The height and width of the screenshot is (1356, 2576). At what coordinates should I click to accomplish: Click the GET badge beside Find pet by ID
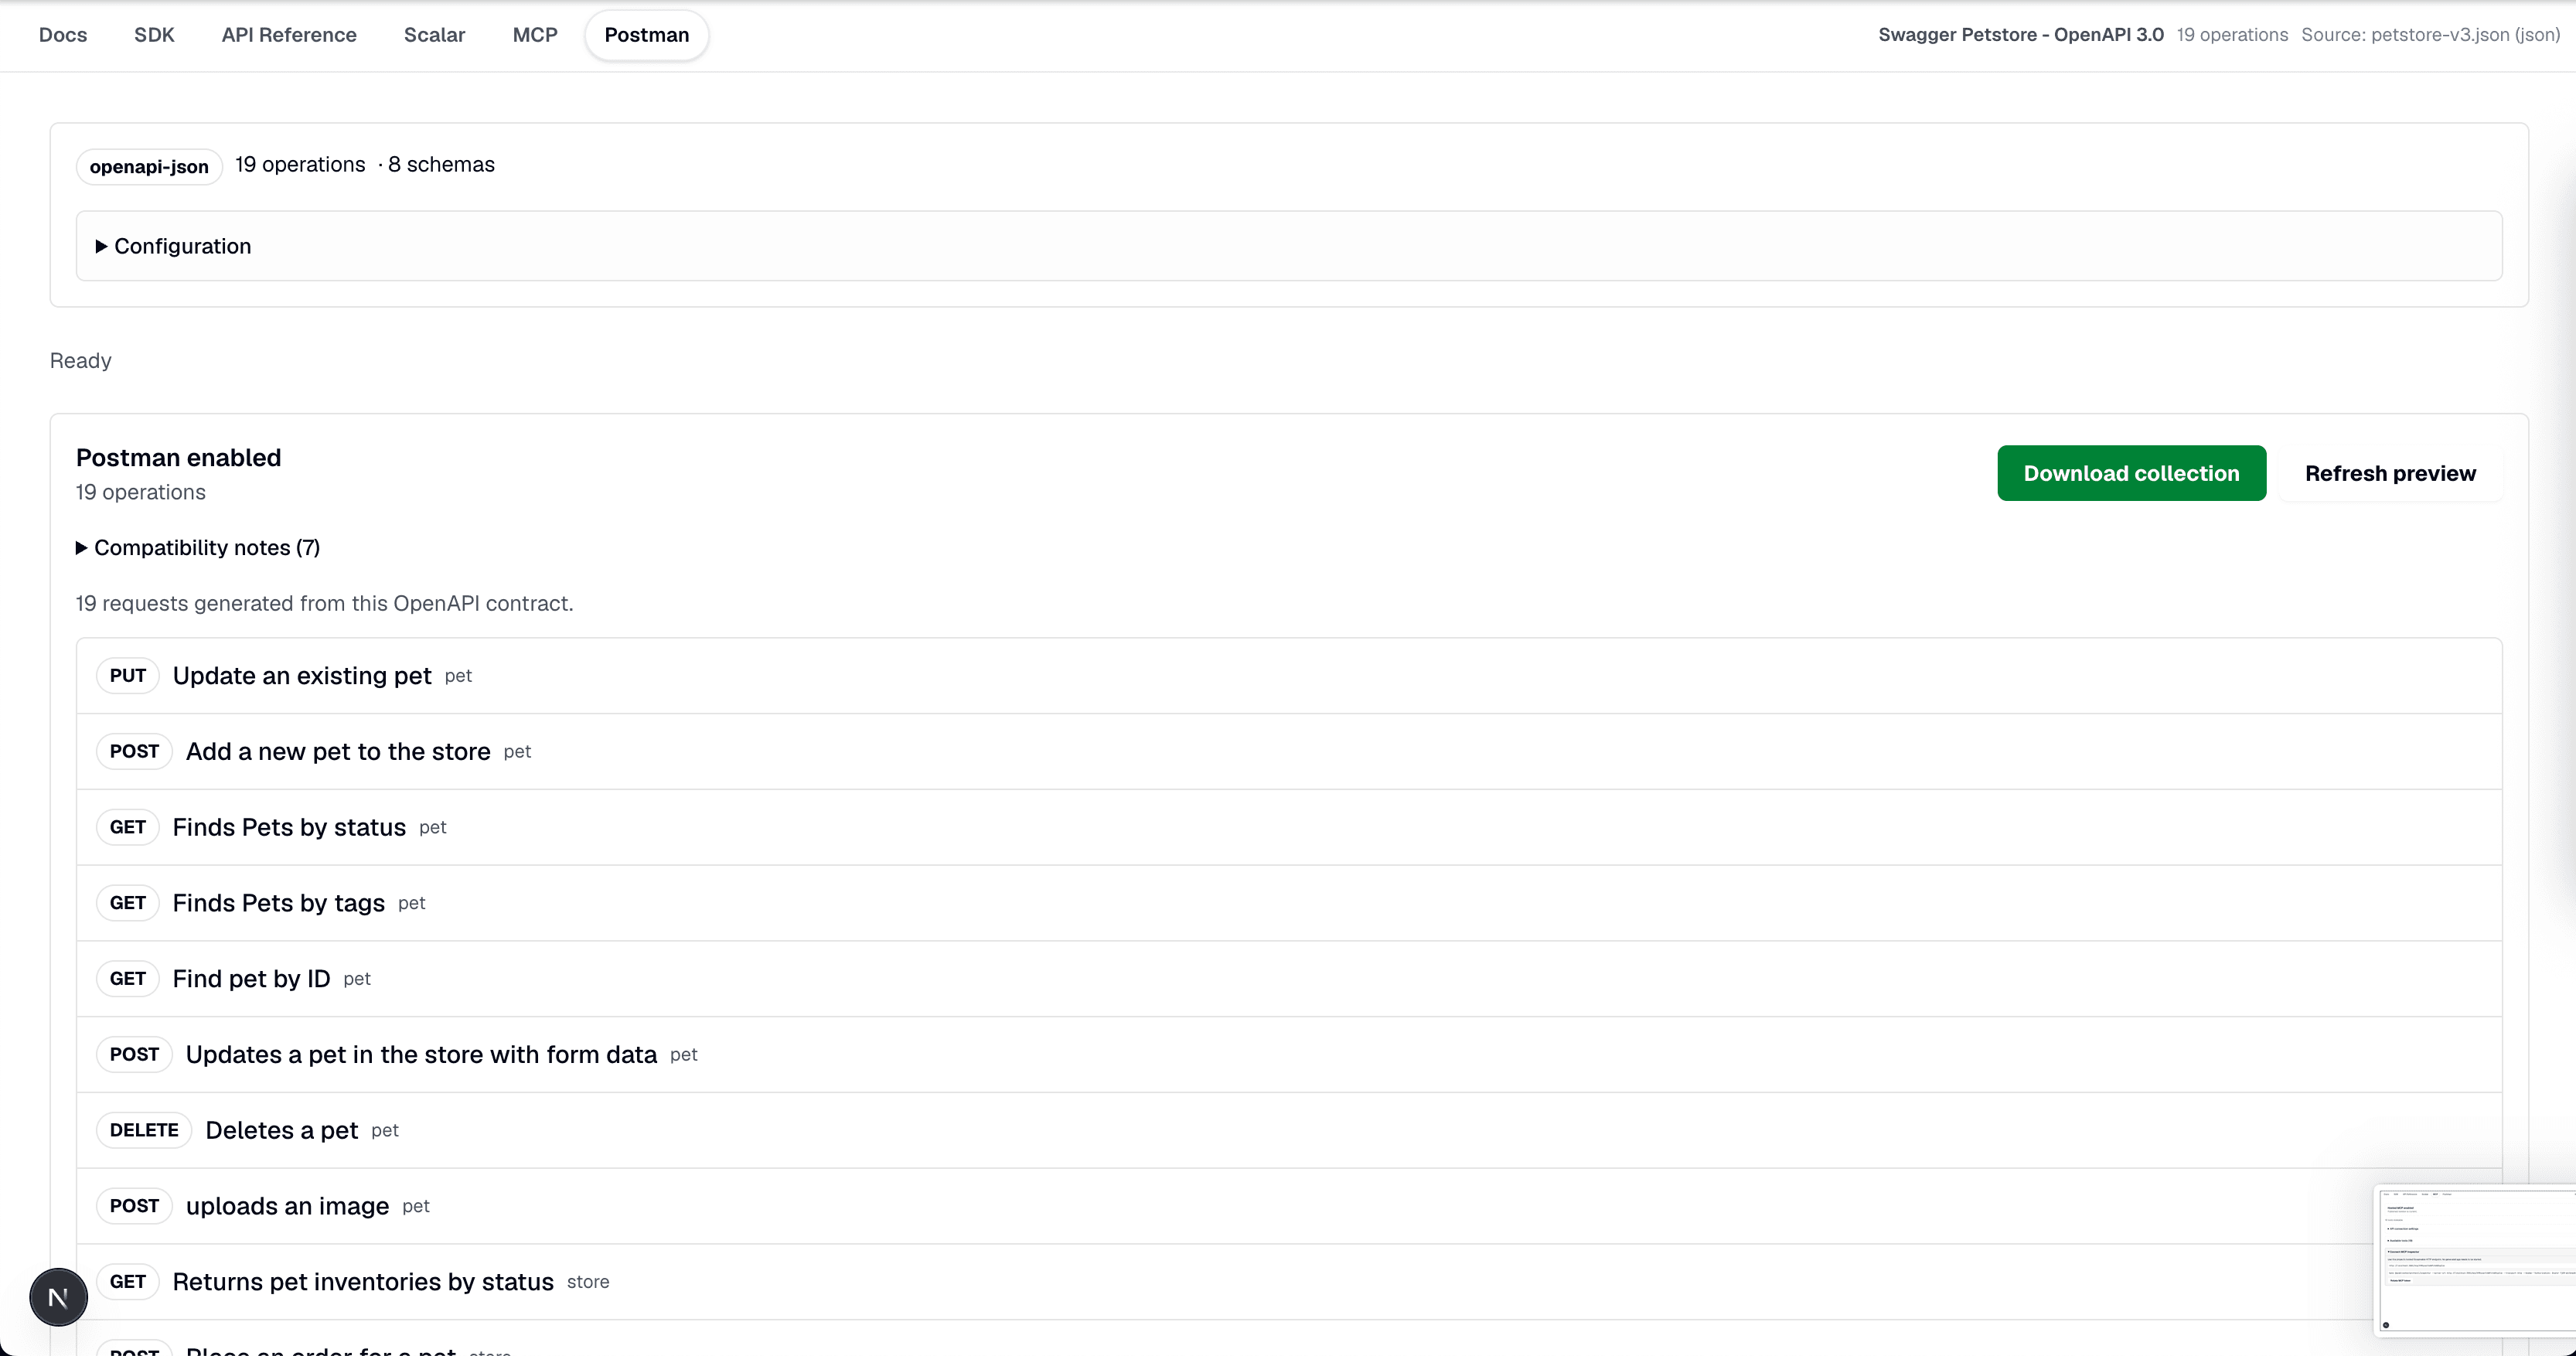click(128, 979)
